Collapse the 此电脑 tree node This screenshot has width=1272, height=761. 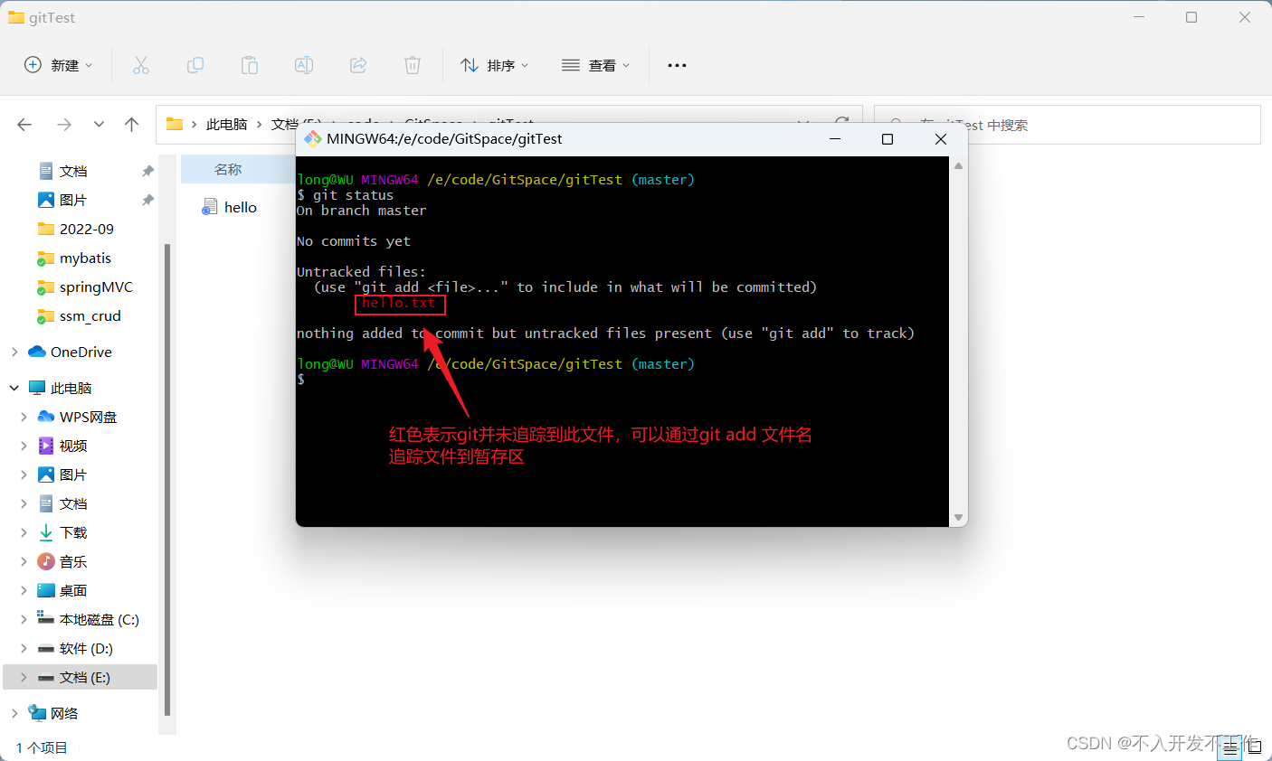(14, 388)
